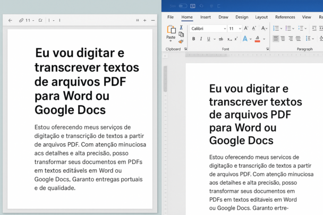Click the Paste icon in Clipboard

pyautogui.click(x=171, y=32)
